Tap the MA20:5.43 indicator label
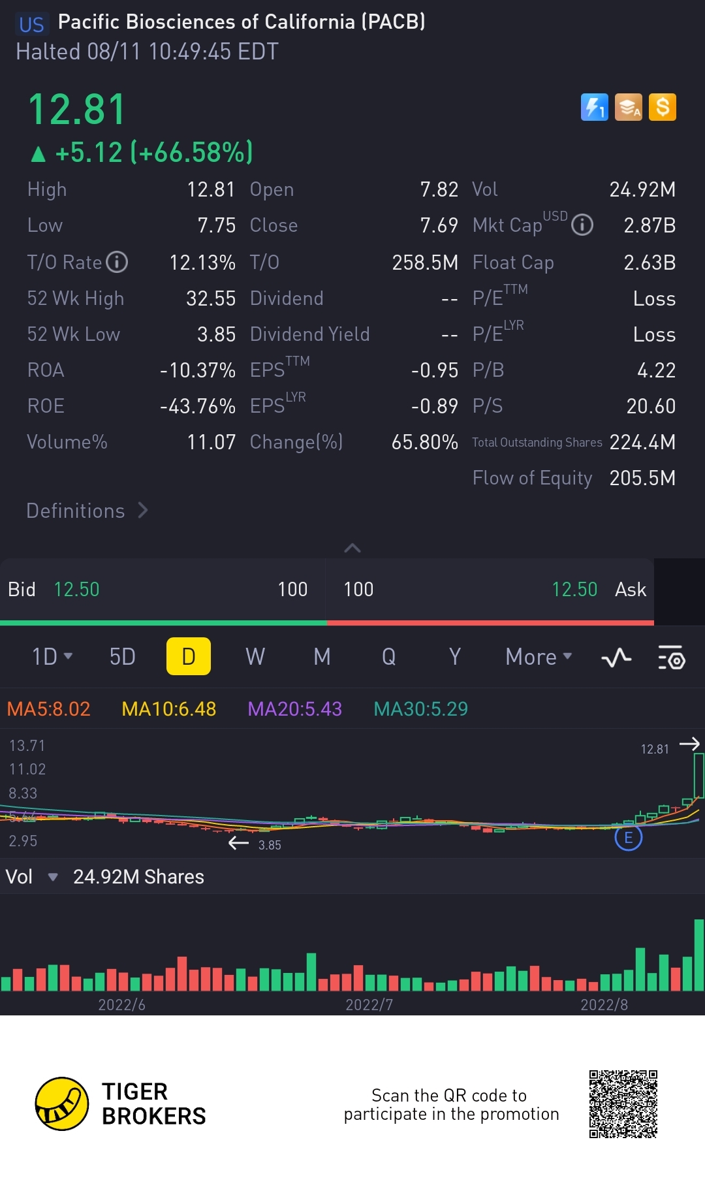 tap(295, 709)
